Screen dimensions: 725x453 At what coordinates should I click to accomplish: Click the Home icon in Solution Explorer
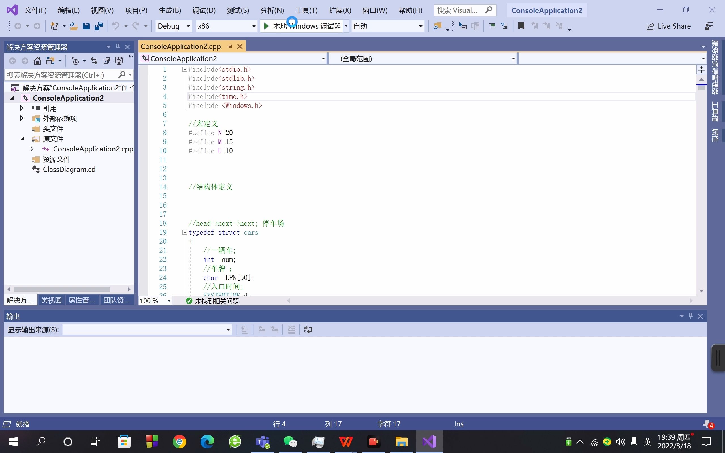click(x=37, y=61)
